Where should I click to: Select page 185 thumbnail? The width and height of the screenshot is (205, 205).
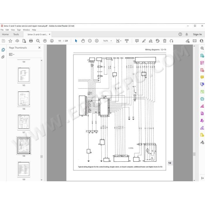click(24, 75)
